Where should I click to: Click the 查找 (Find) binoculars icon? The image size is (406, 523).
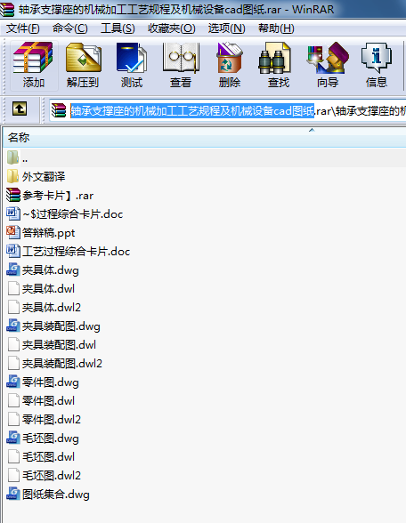pyautogui.click(x=275, y=58)
